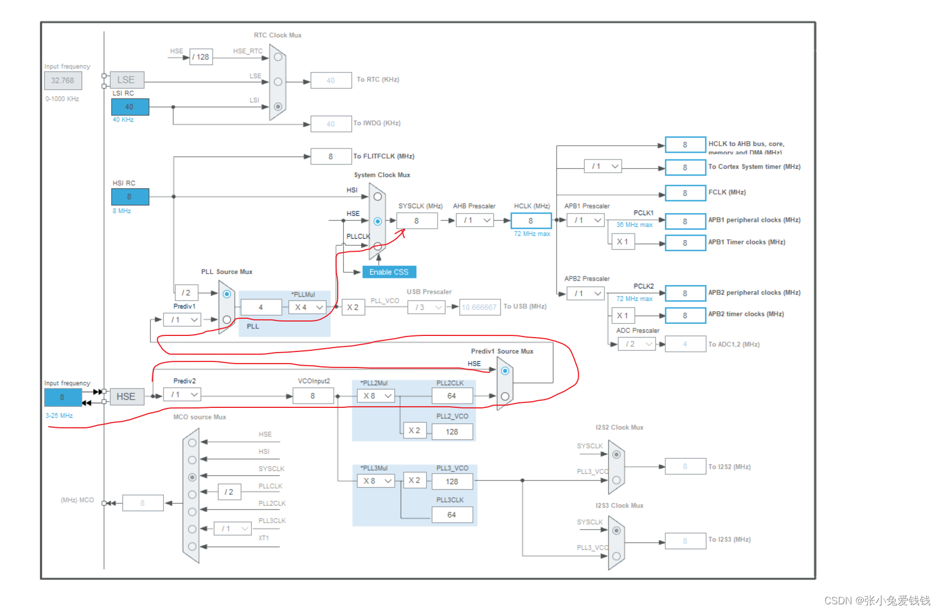
Task: Select HSE in Prediv1 Source Mux
Action: coord(505,371)
